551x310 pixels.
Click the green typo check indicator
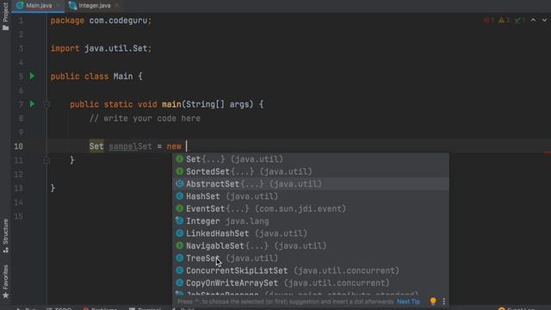click(x=520, y=20)
